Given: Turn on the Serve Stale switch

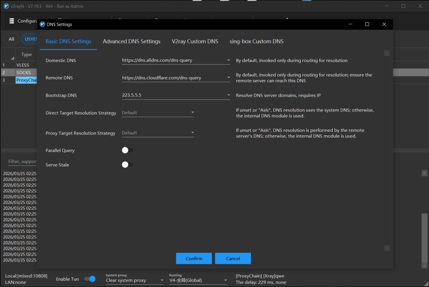Looking at the screenshot, I should coord(127,165).
